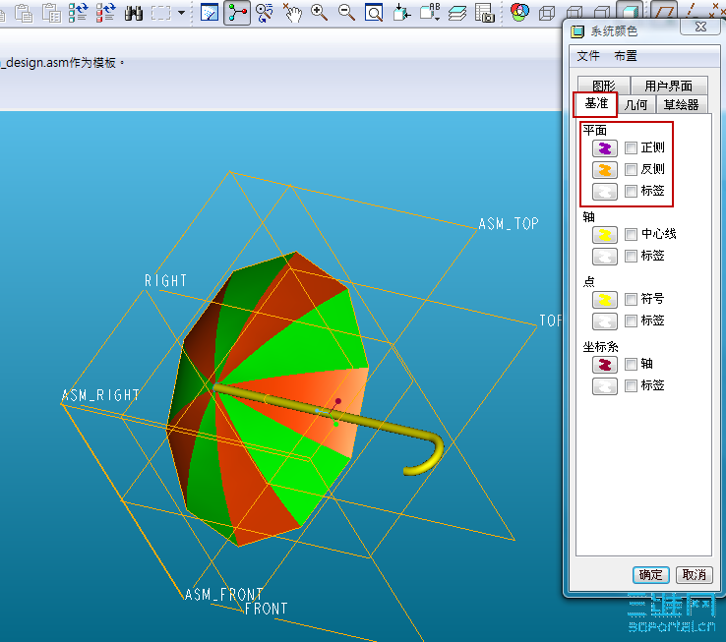Select the Zoom In magnifier

tap(319, 13)
